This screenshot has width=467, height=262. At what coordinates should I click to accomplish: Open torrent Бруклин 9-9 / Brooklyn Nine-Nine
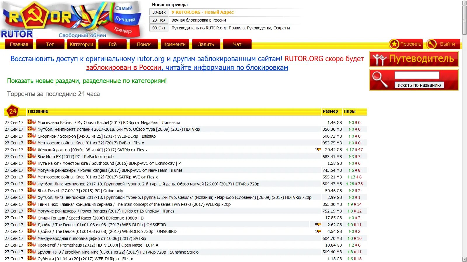coord(118,252)
